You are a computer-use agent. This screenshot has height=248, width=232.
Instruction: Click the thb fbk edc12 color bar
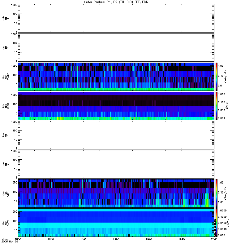pyautogui.click(x=217, y=77)
